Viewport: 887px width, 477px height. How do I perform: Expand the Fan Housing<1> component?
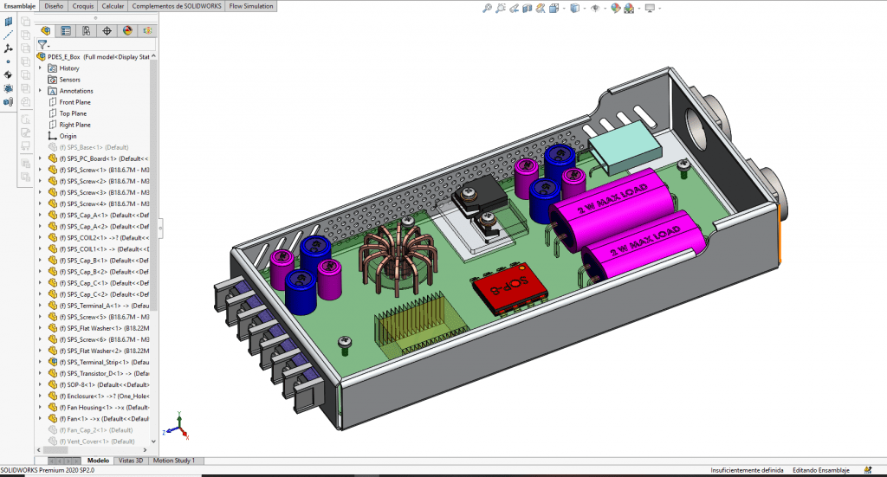(x=40, y=407)
